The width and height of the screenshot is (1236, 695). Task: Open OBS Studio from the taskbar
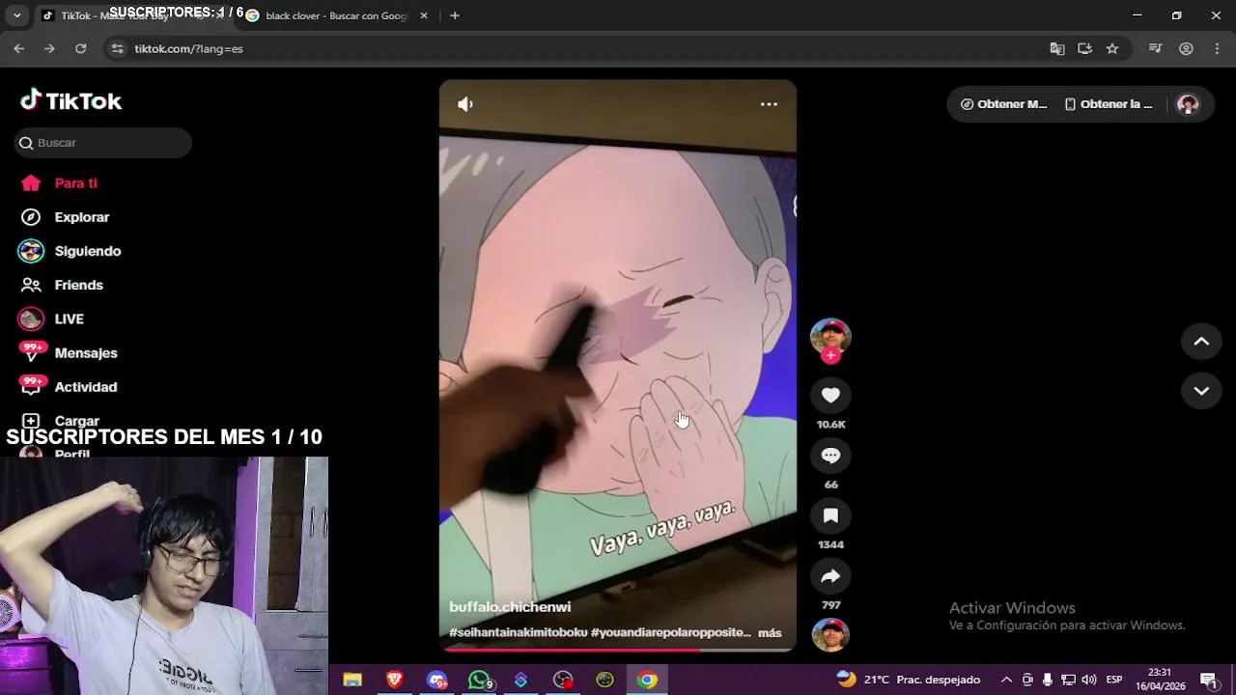coord(563,680)
